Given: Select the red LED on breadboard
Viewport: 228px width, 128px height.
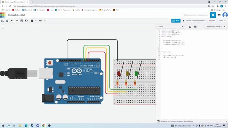Looking at the screenshot, I should [x=119, y=74].
